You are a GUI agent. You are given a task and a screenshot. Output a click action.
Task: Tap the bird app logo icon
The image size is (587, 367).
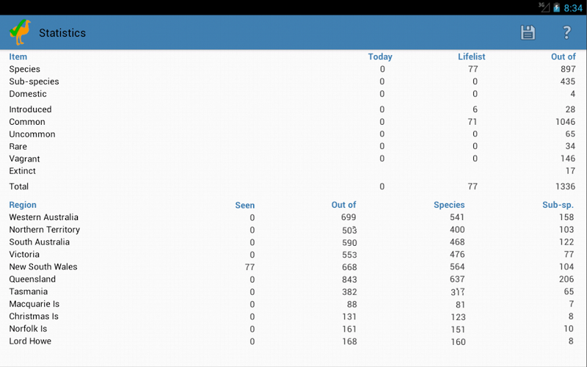tap(20, 32)
